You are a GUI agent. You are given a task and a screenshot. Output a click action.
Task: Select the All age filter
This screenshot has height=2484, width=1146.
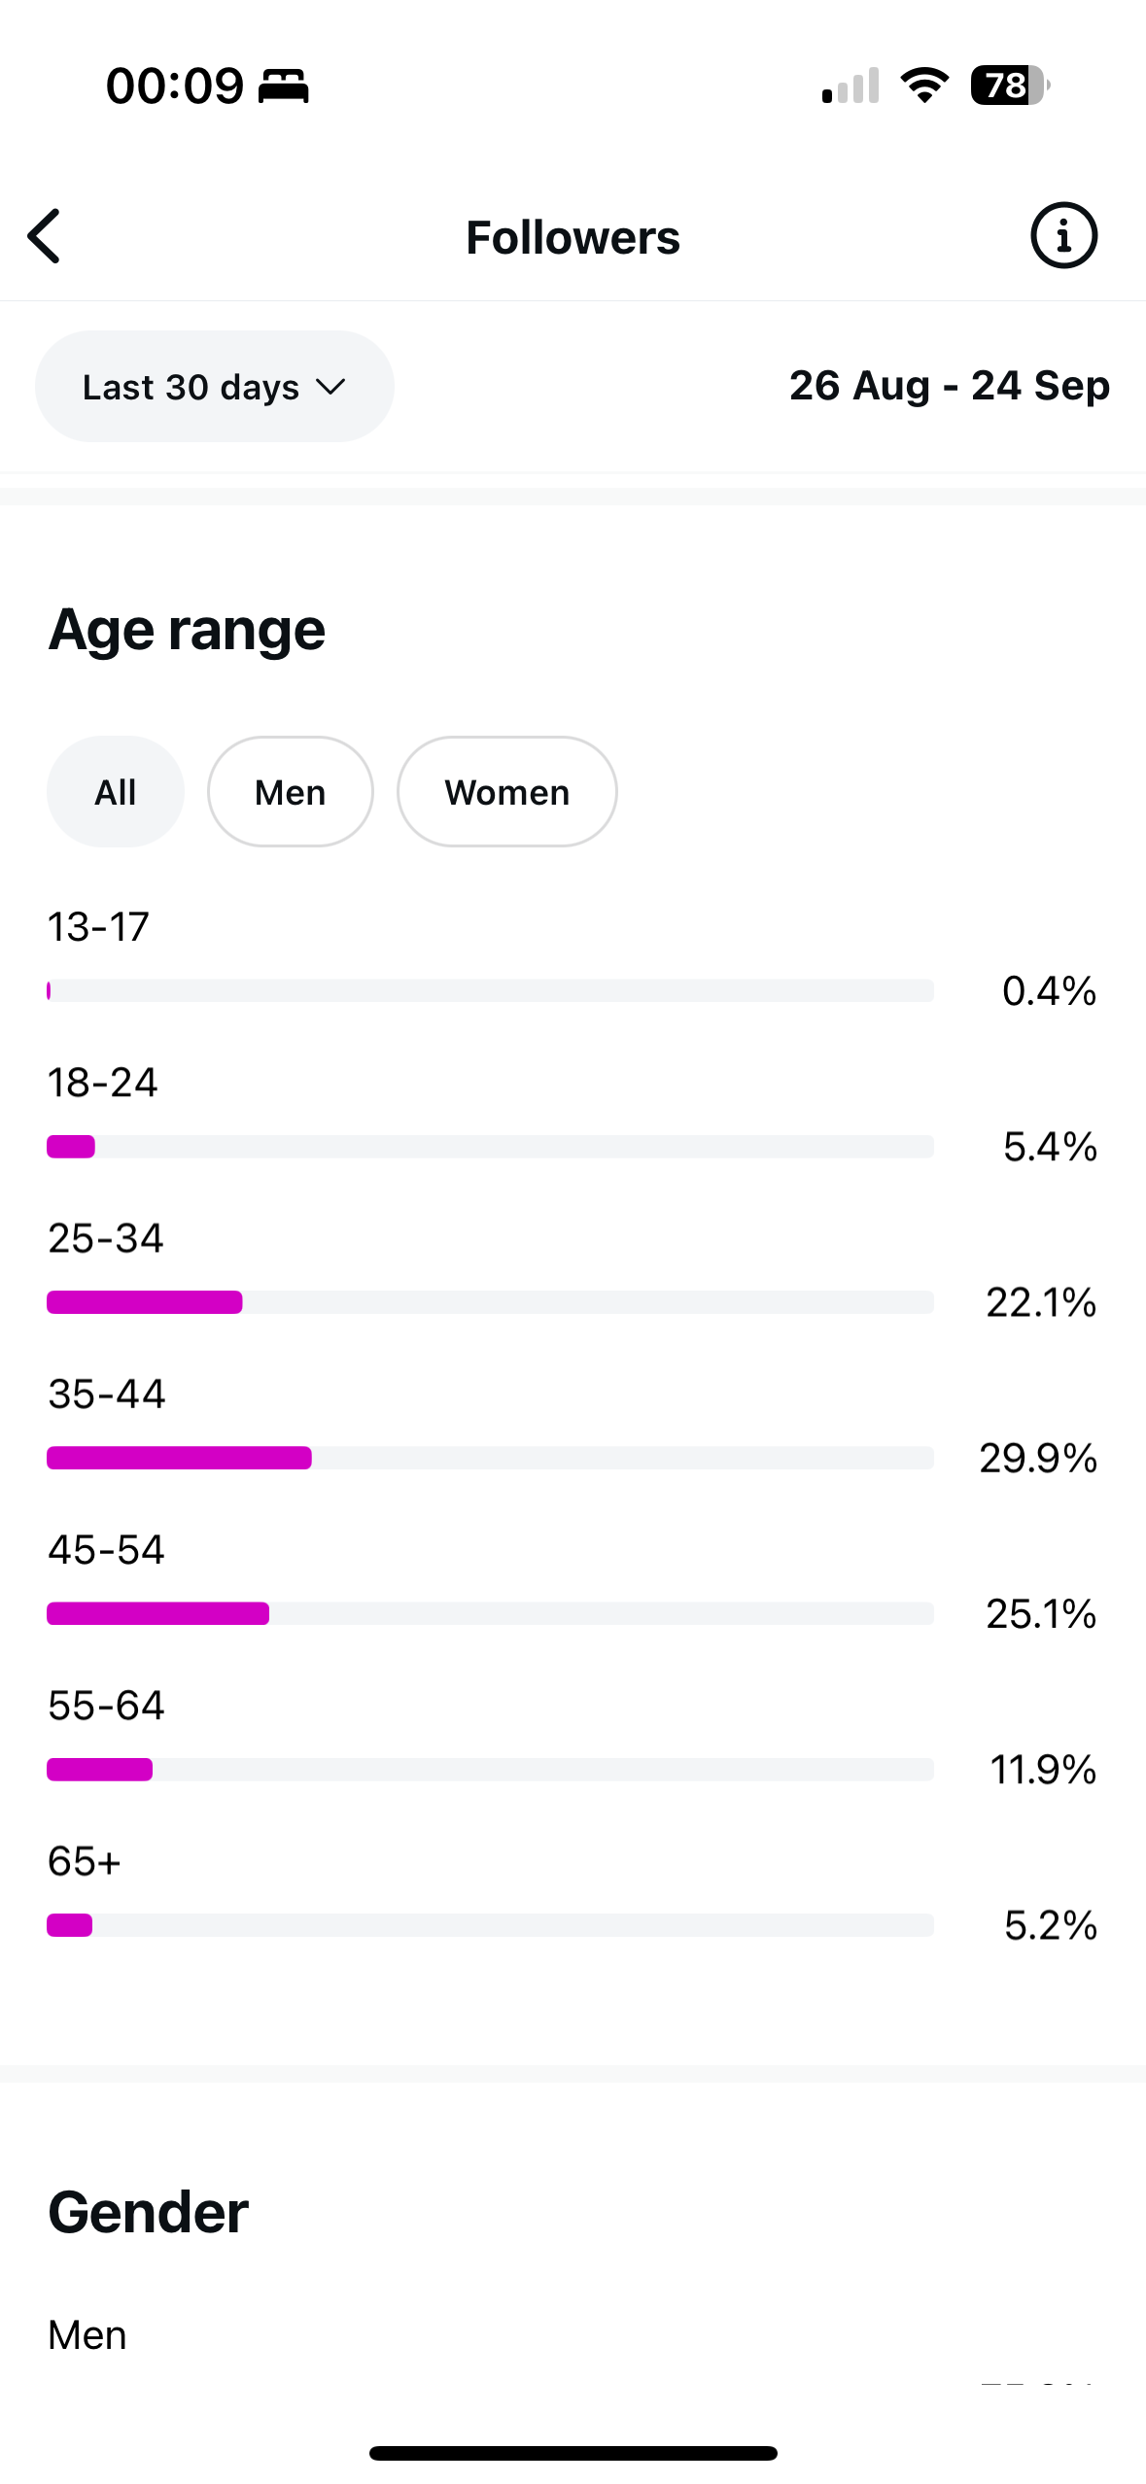point(115,792)
